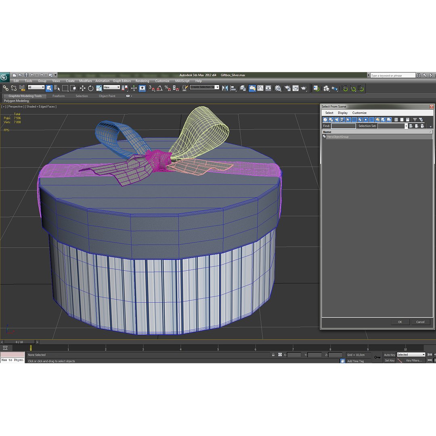The image size is (436, 436).
Task: Expand the Select From Scene toolbar options arrow
Action: point(431,126)
